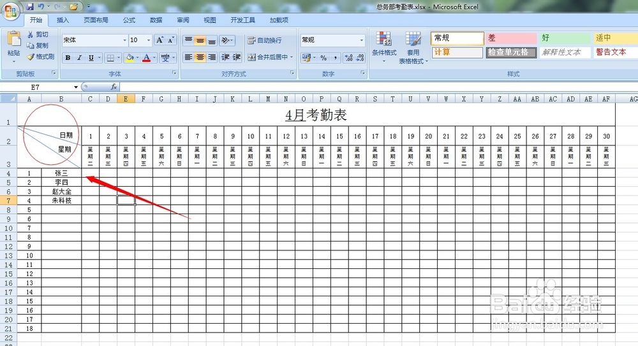The width and height of the screenshot is (638, 346).
Task: Toggle align text right
Action: click(212, 57)
